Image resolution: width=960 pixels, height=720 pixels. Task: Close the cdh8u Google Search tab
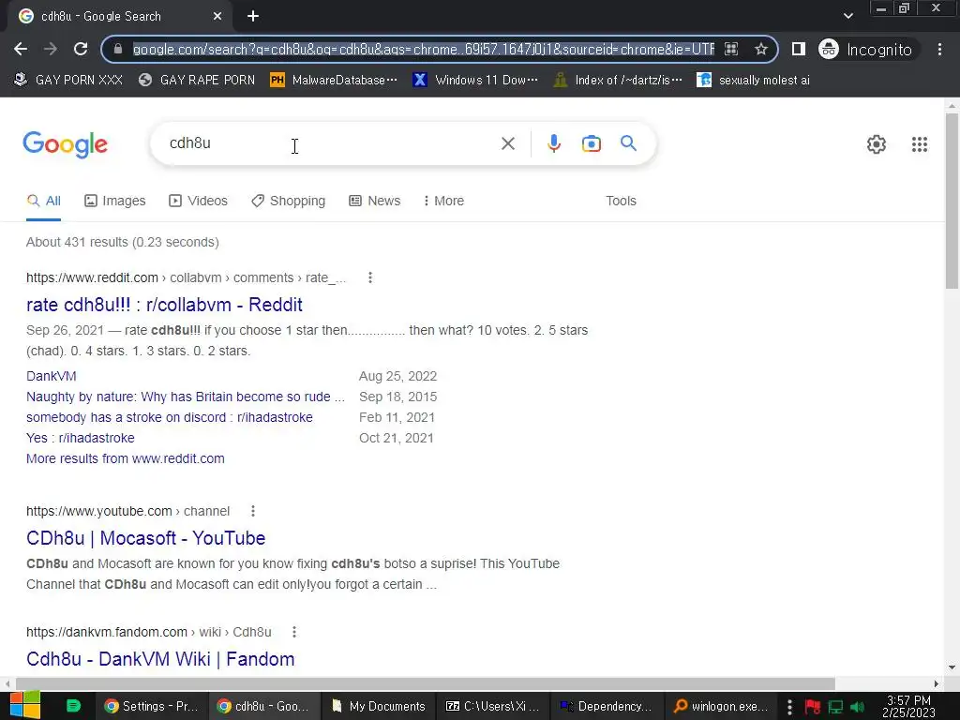217,17
